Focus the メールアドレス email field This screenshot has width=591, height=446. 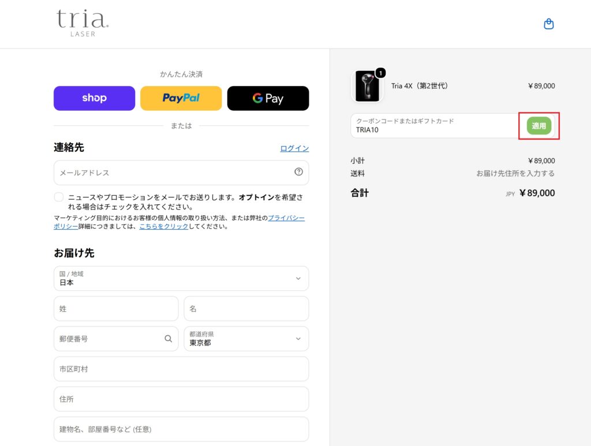[x=181, y=173]
